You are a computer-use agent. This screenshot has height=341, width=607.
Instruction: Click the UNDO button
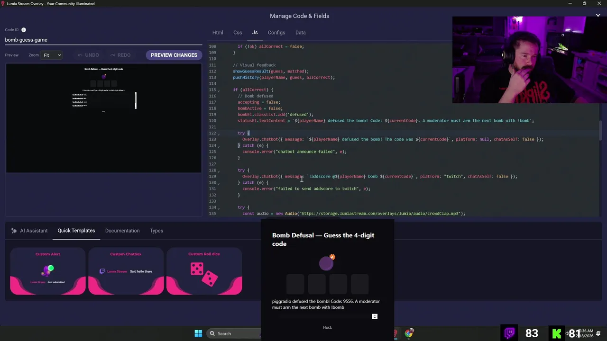coord(88,55)
